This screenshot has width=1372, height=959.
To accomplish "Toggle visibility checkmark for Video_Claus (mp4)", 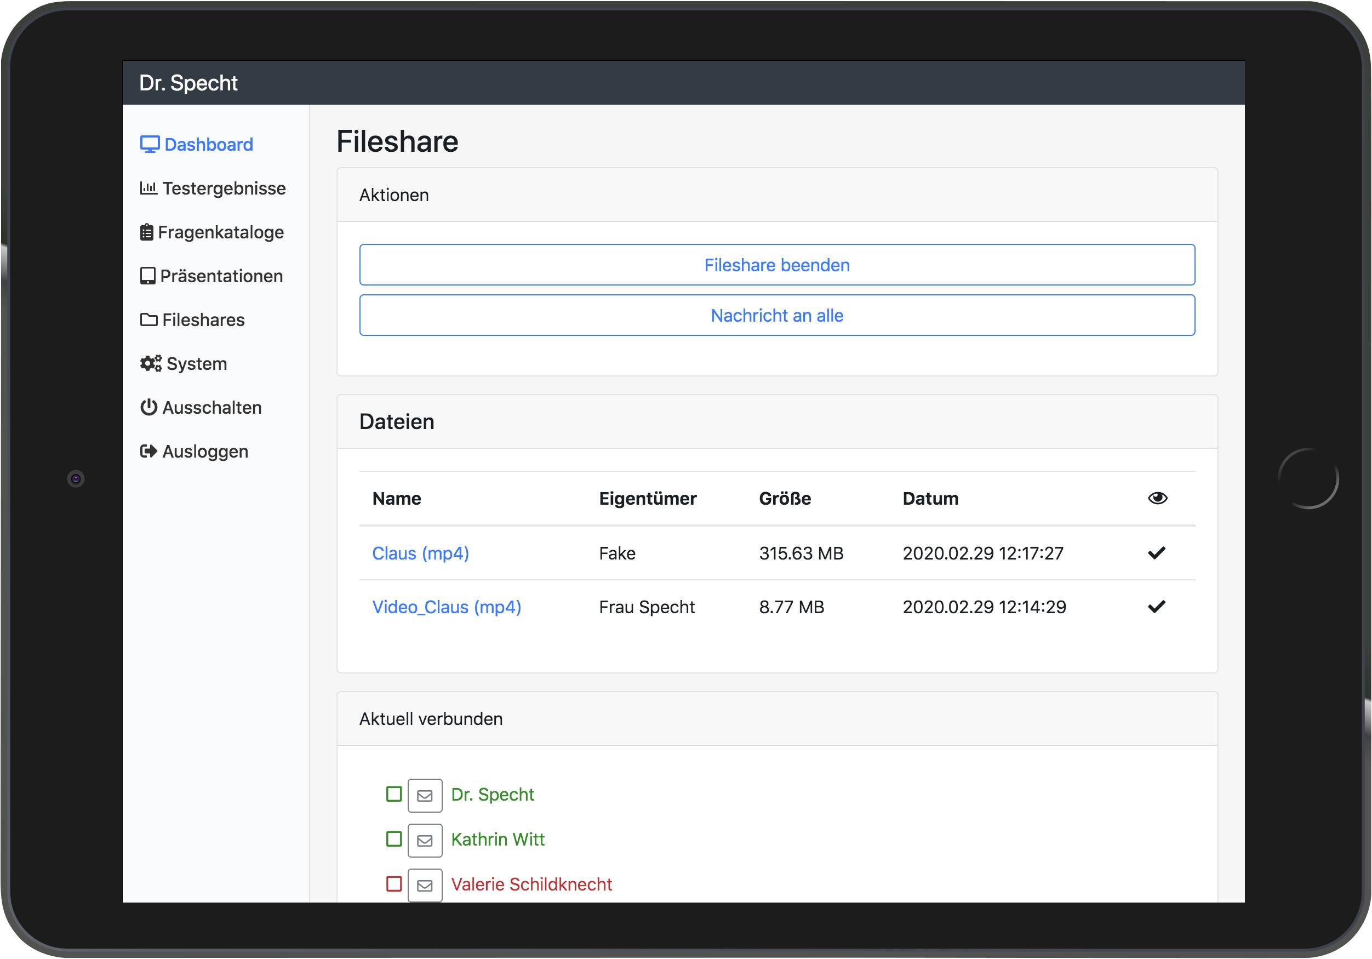I will tap(1157, 607).
